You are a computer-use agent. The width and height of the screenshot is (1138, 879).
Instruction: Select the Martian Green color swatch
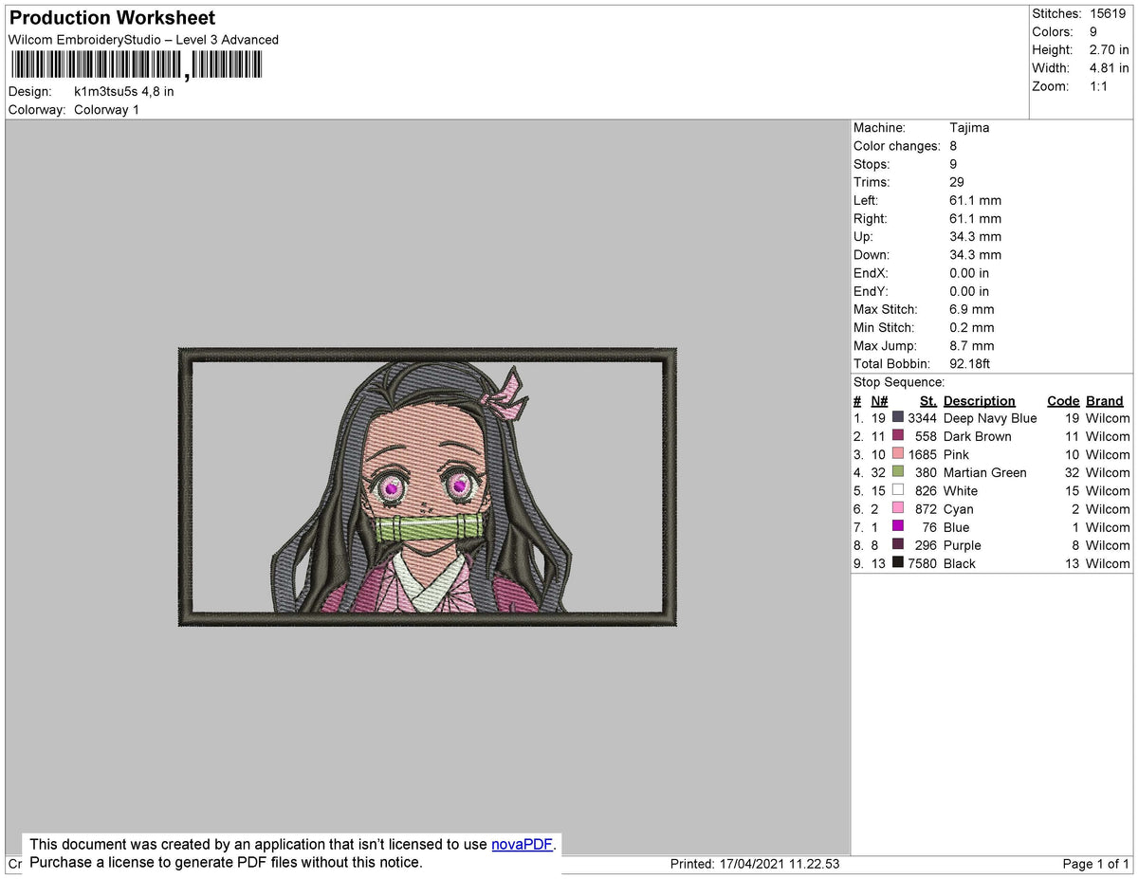900,472
